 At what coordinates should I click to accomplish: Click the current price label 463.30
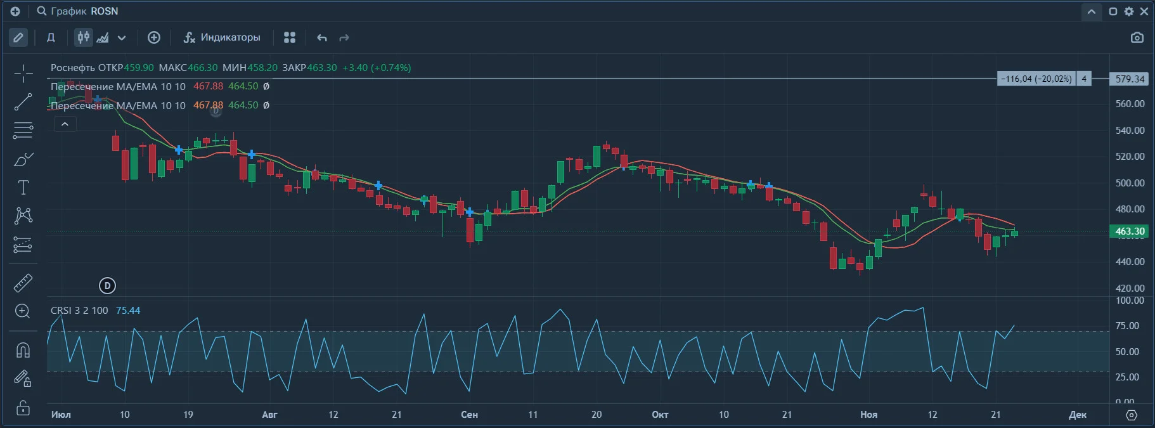[1130, 231]
